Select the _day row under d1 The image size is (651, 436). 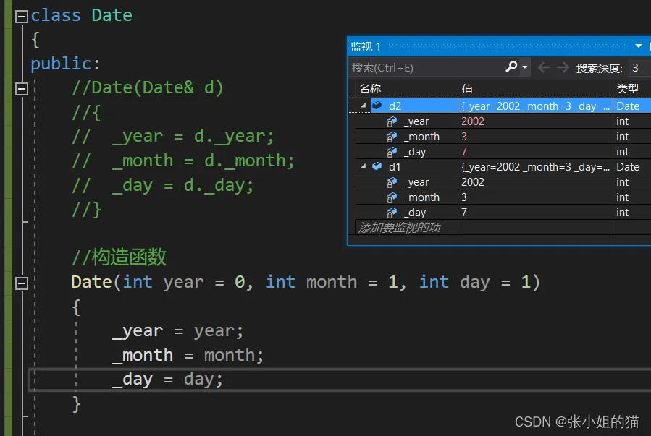(x=415, y=212)
